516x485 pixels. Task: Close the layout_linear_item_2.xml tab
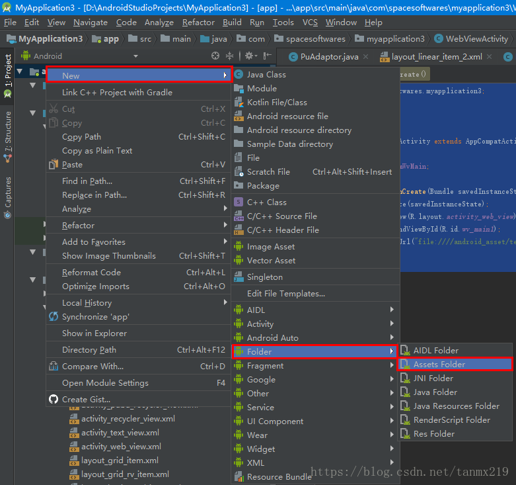[490, 57]
